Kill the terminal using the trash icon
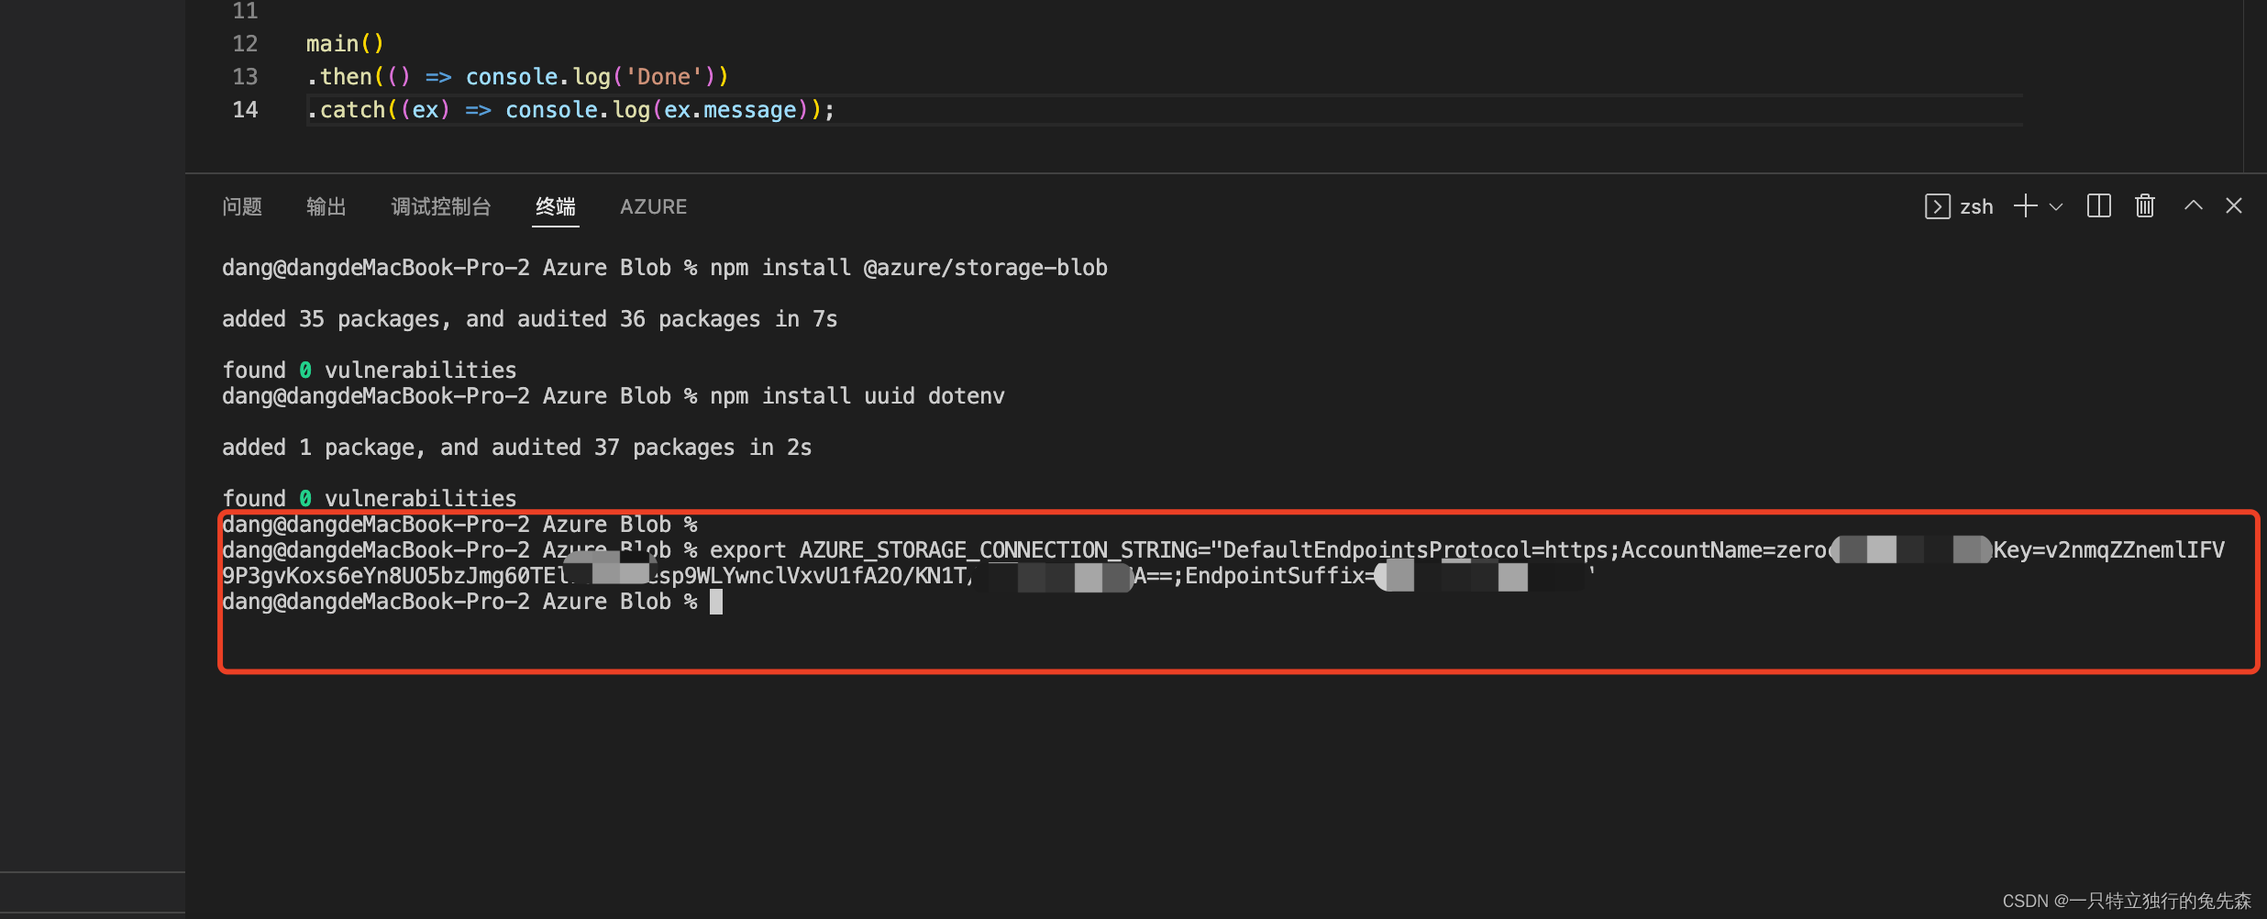 [x=2144, y=205]
